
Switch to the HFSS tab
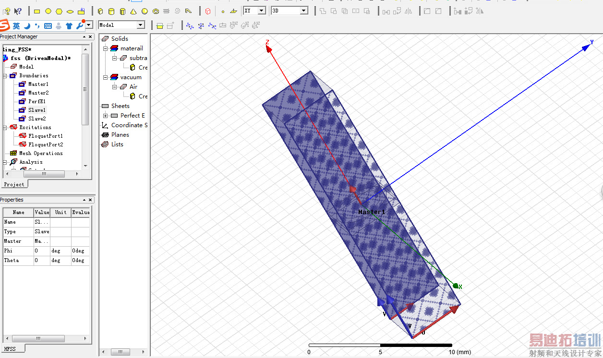coord(10,349)
